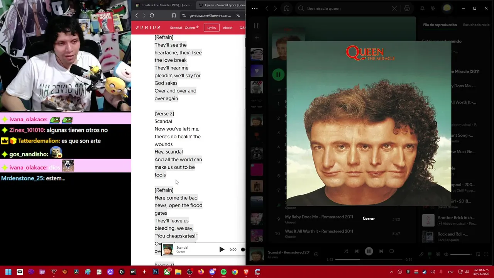The width and height of the screenshot is (494, 278).
Task: Go forward in the browser
Action: point(144,15)
